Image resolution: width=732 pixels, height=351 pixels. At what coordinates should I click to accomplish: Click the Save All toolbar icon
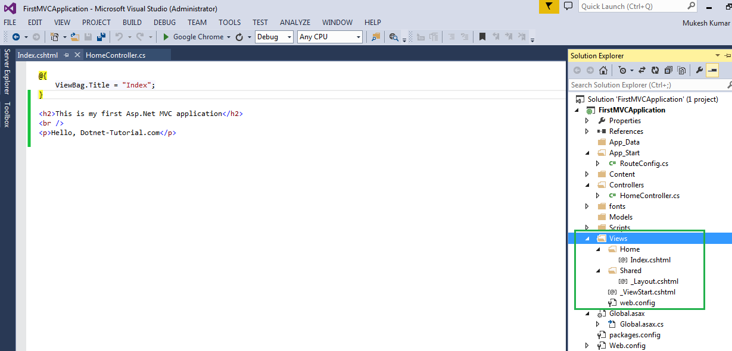[x=101, y=37]
